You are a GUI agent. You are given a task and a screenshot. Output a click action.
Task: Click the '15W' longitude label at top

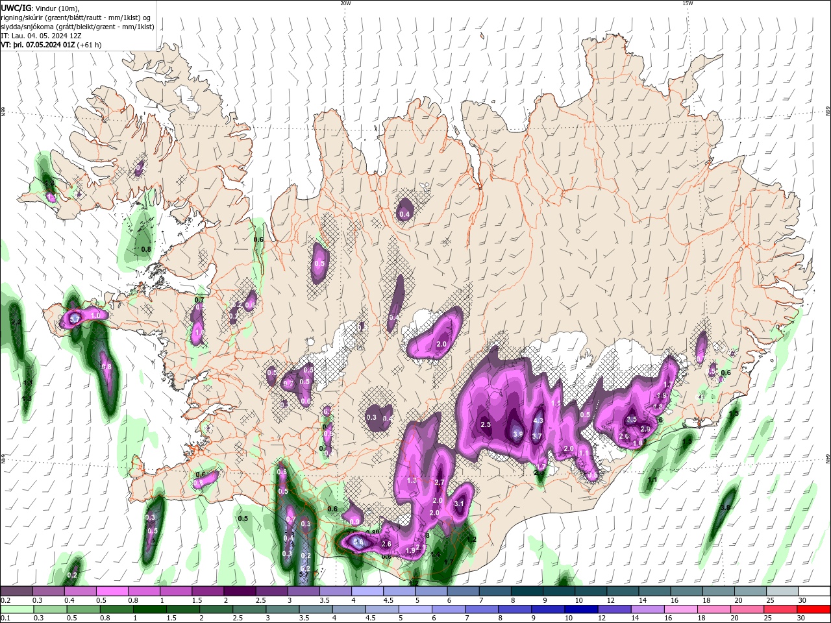[x=688, y=3]
